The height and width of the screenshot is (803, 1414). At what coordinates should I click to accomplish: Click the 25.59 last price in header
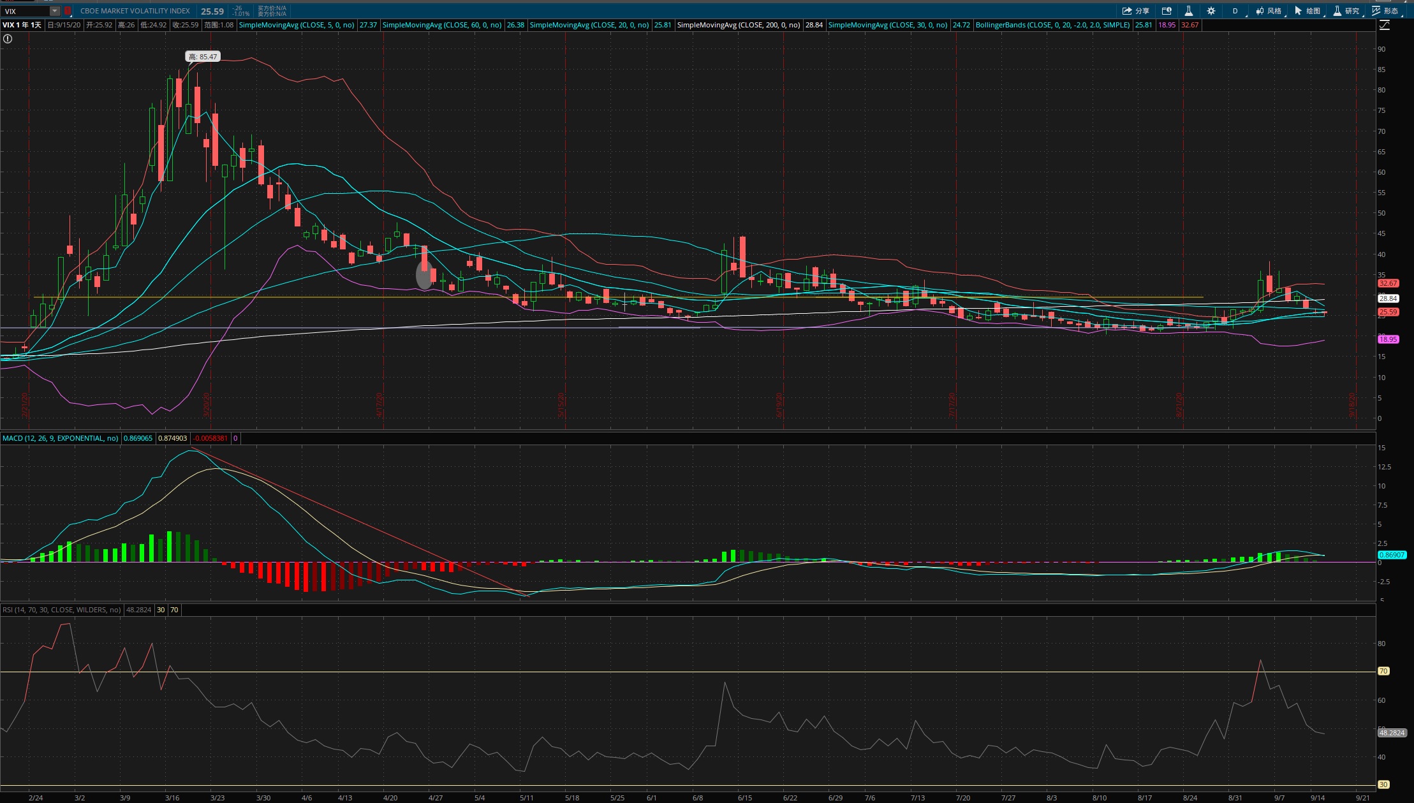(212, 11)
